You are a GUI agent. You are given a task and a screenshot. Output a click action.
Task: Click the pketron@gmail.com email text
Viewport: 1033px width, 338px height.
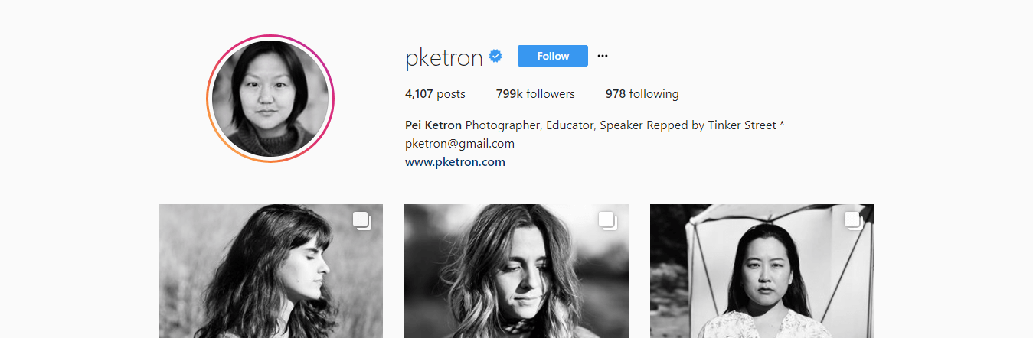tap(459, 144)
